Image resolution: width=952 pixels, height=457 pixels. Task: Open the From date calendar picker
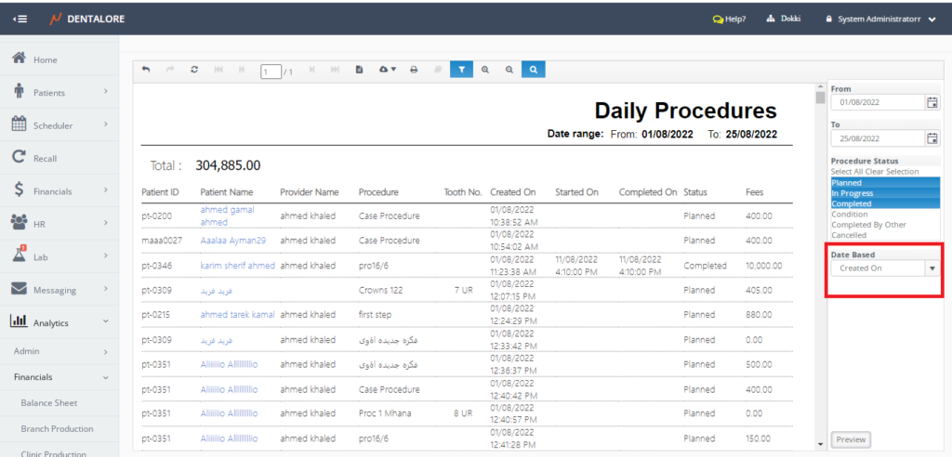[932, 103]
